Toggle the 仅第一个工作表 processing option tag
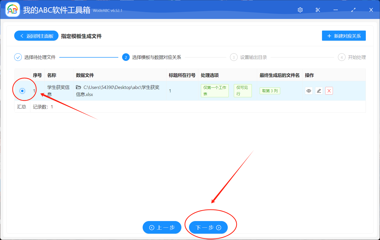This screenshot has height=240, width=380. [x=215, y=90]
